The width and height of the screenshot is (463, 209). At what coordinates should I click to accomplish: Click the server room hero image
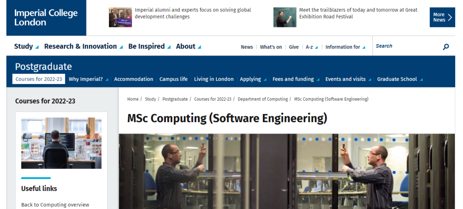click(287, 171)
